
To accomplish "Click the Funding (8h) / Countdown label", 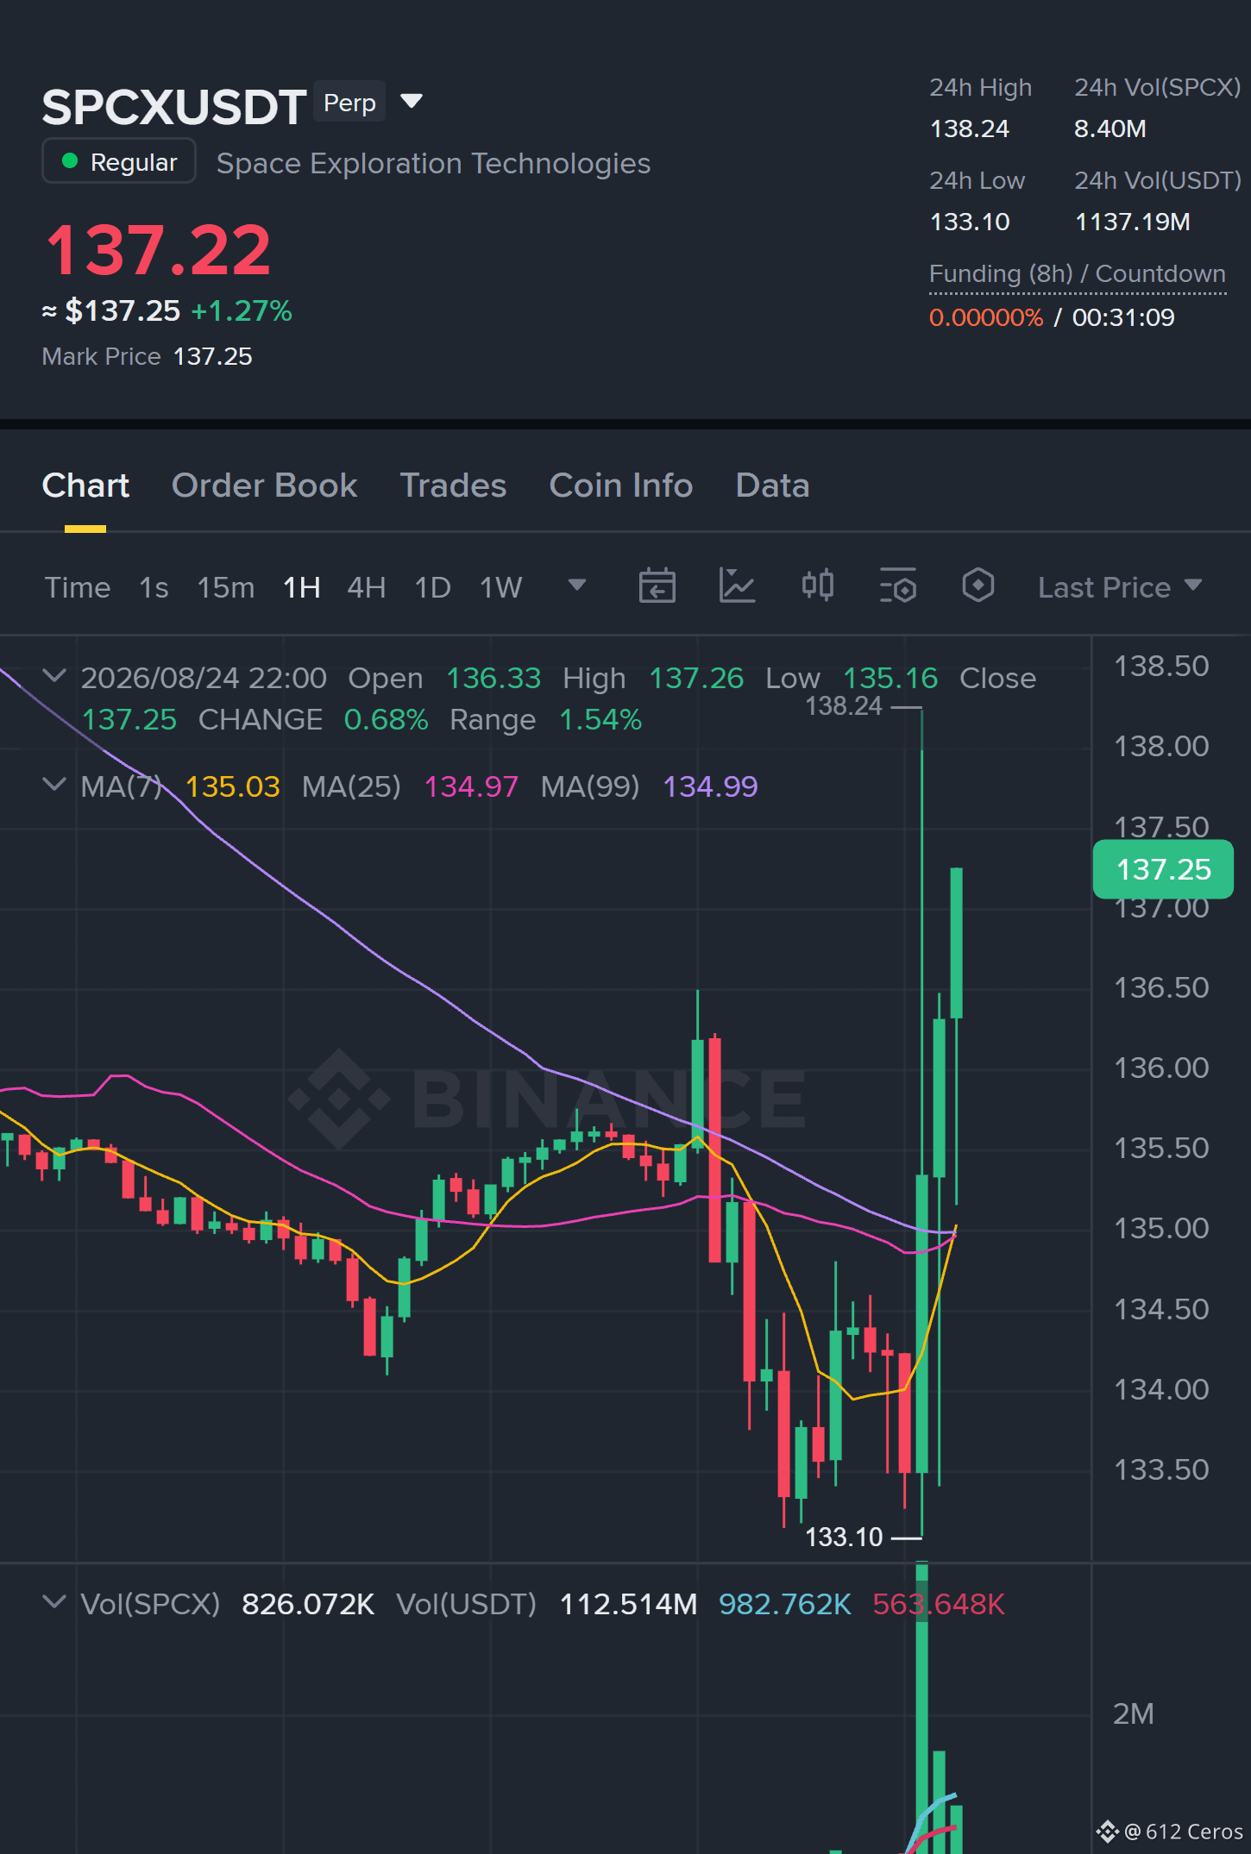I will click(1078, 273).
